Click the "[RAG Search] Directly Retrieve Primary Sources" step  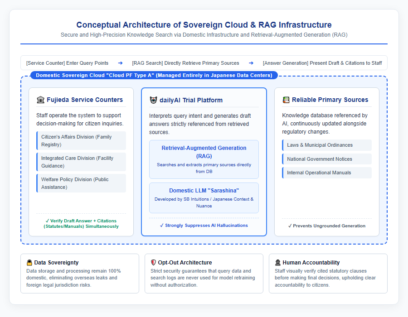(185, 63)
